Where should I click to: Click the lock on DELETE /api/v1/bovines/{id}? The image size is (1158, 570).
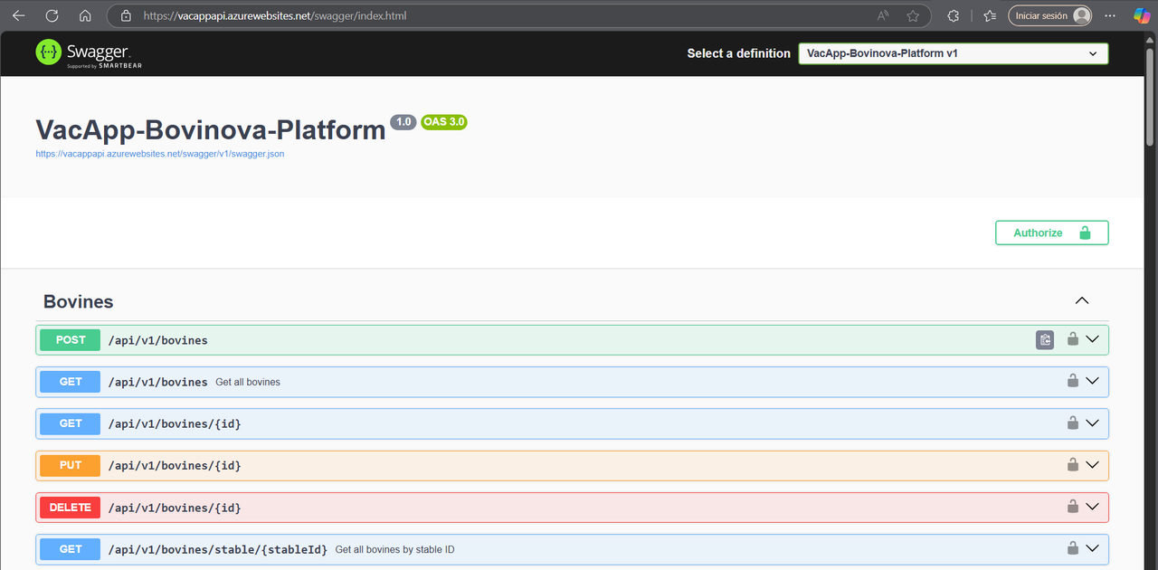point(1072,507)
